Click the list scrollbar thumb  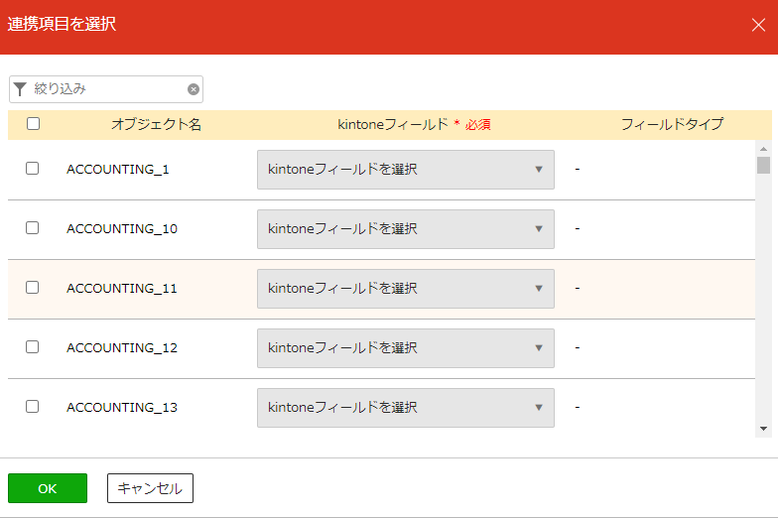point(764,165)
